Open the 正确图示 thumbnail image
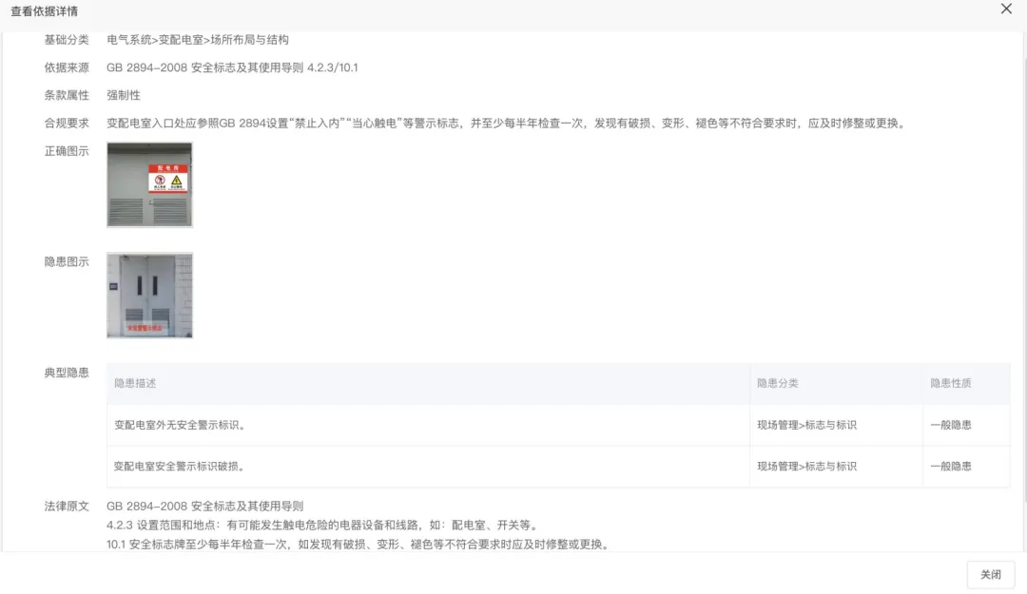The image size is (1027, 594). coord(149,185)
